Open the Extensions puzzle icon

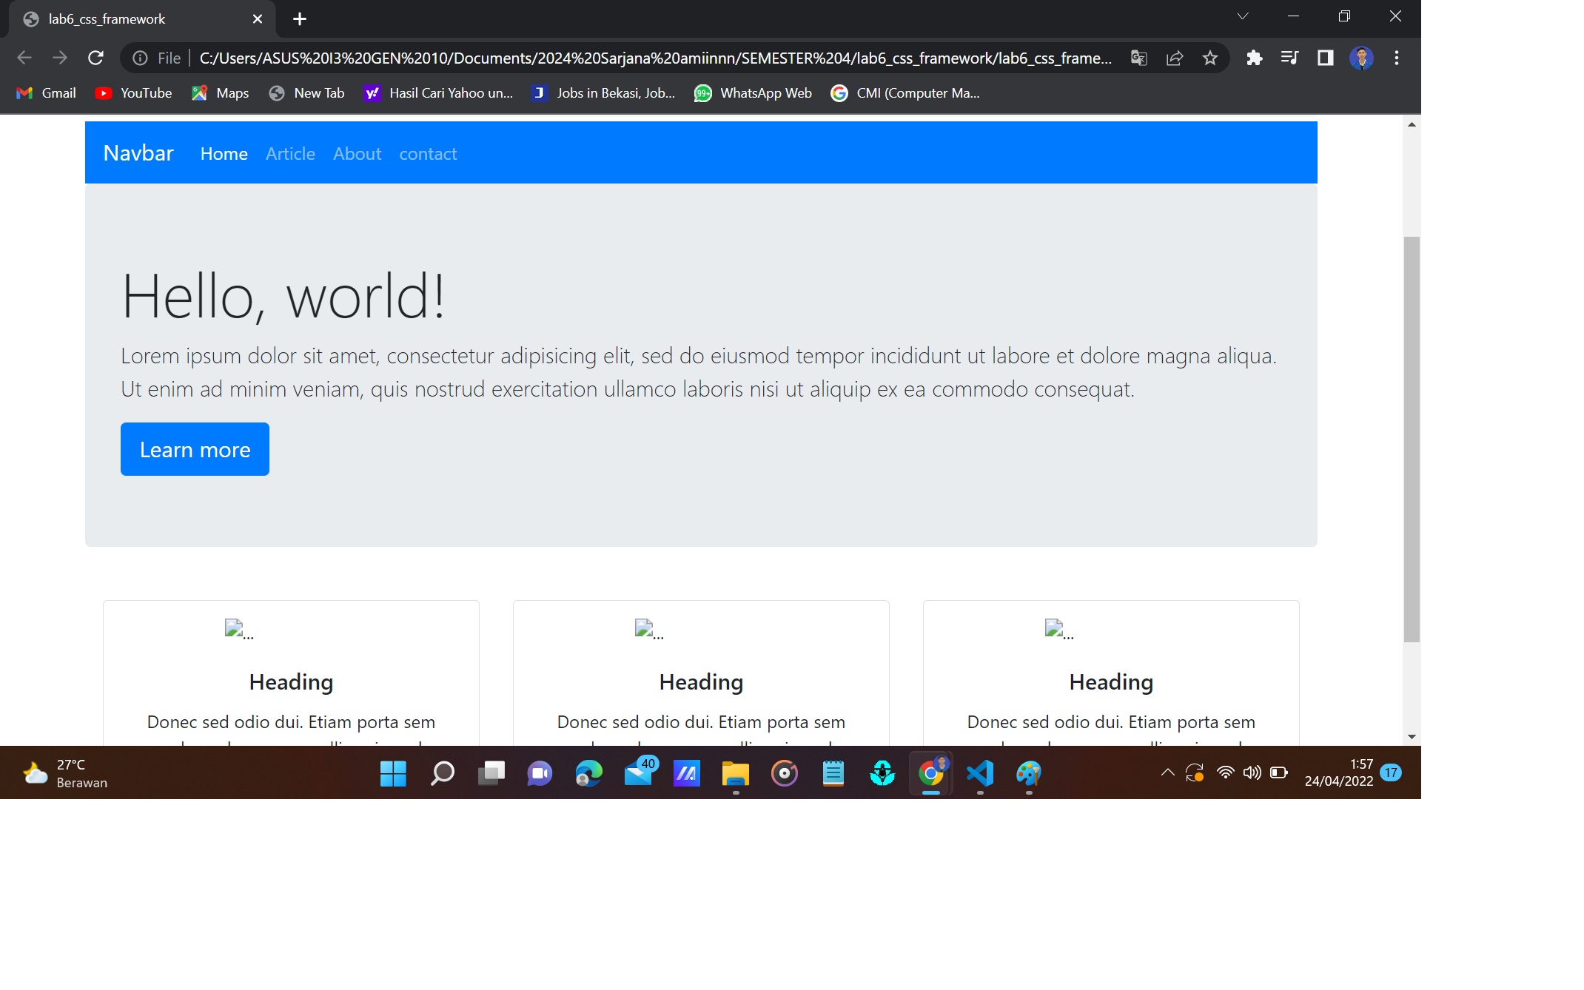tap(1254, 58)
